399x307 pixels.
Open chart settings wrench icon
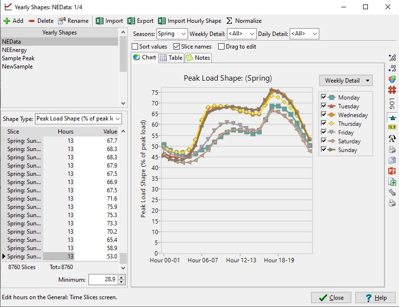392,192
